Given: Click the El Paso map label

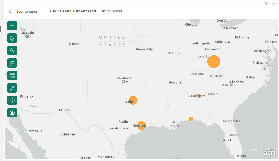Looking at the screenshot, I should (x=64, y=110).
